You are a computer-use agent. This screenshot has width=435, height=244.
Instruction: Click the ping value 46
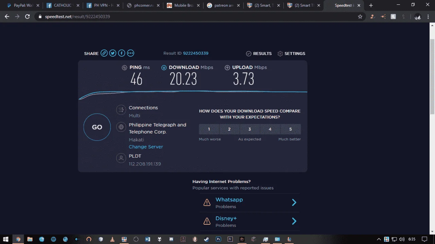pyautogui.click(x=136, y=79)
